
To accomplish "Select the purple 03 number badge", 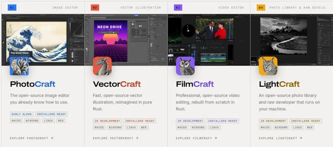I will click(178, 8).
